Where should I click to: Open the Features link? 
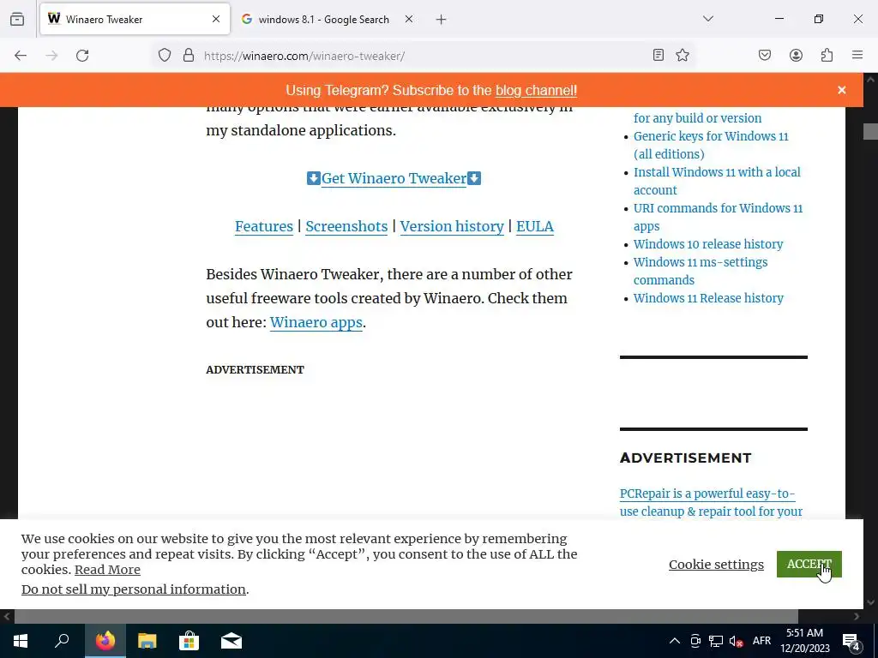[264, 226]
